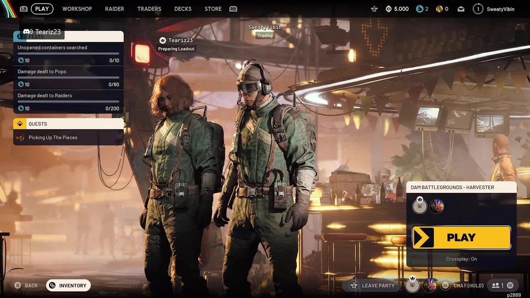Switch to the STORE tab
This screenshot has width=530, height=298.
coord(213,9)
